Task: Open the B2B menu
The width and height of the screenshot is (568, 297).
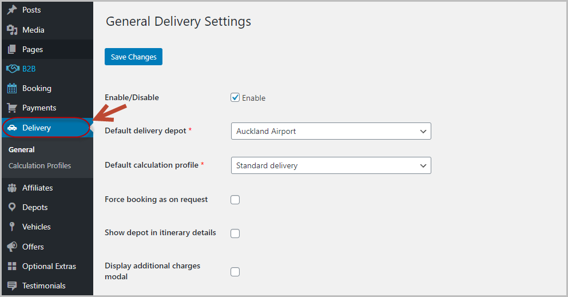Action: [47, 69]
